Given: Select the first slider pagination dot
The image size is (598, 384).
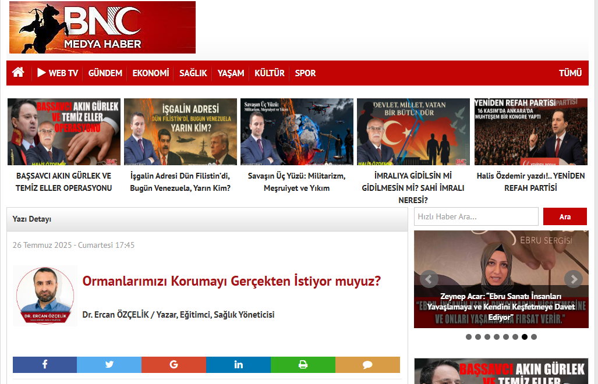Looking at the screenshot, I should point(469,337).
